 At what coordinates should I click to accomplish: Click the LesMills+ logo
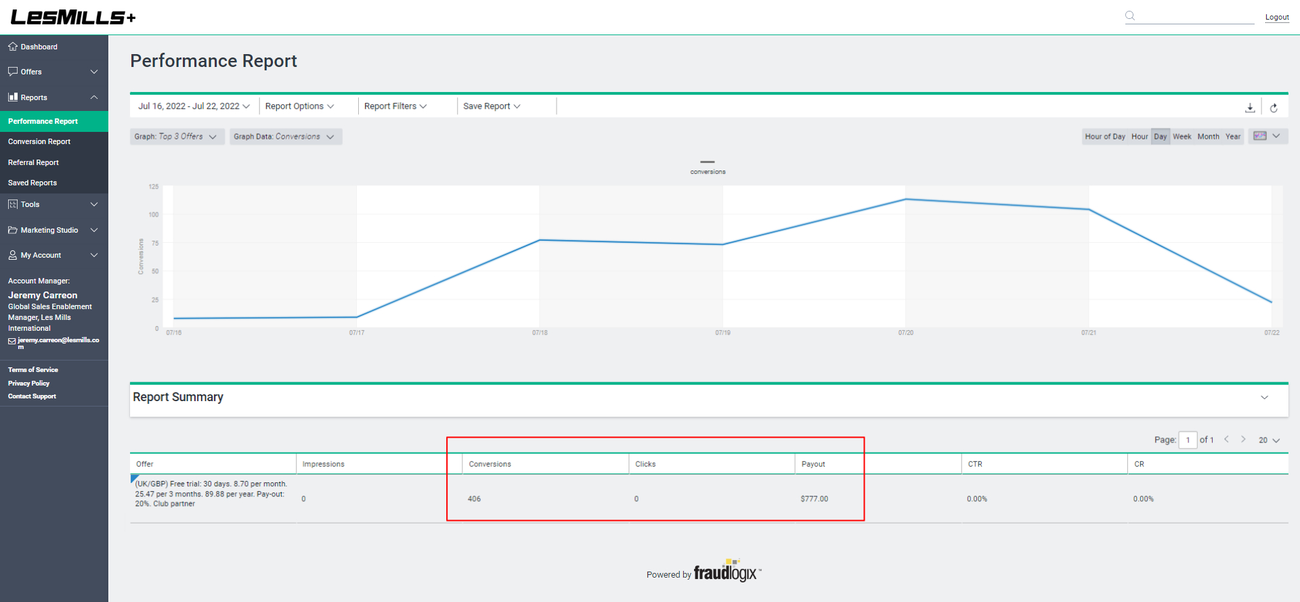(73, 17)
